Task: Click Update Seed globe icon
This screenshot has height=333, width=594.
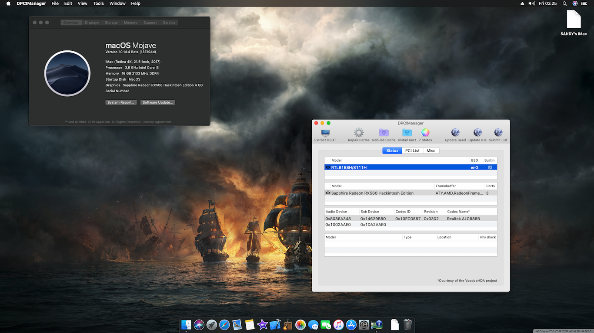Action: pos(455,133)
